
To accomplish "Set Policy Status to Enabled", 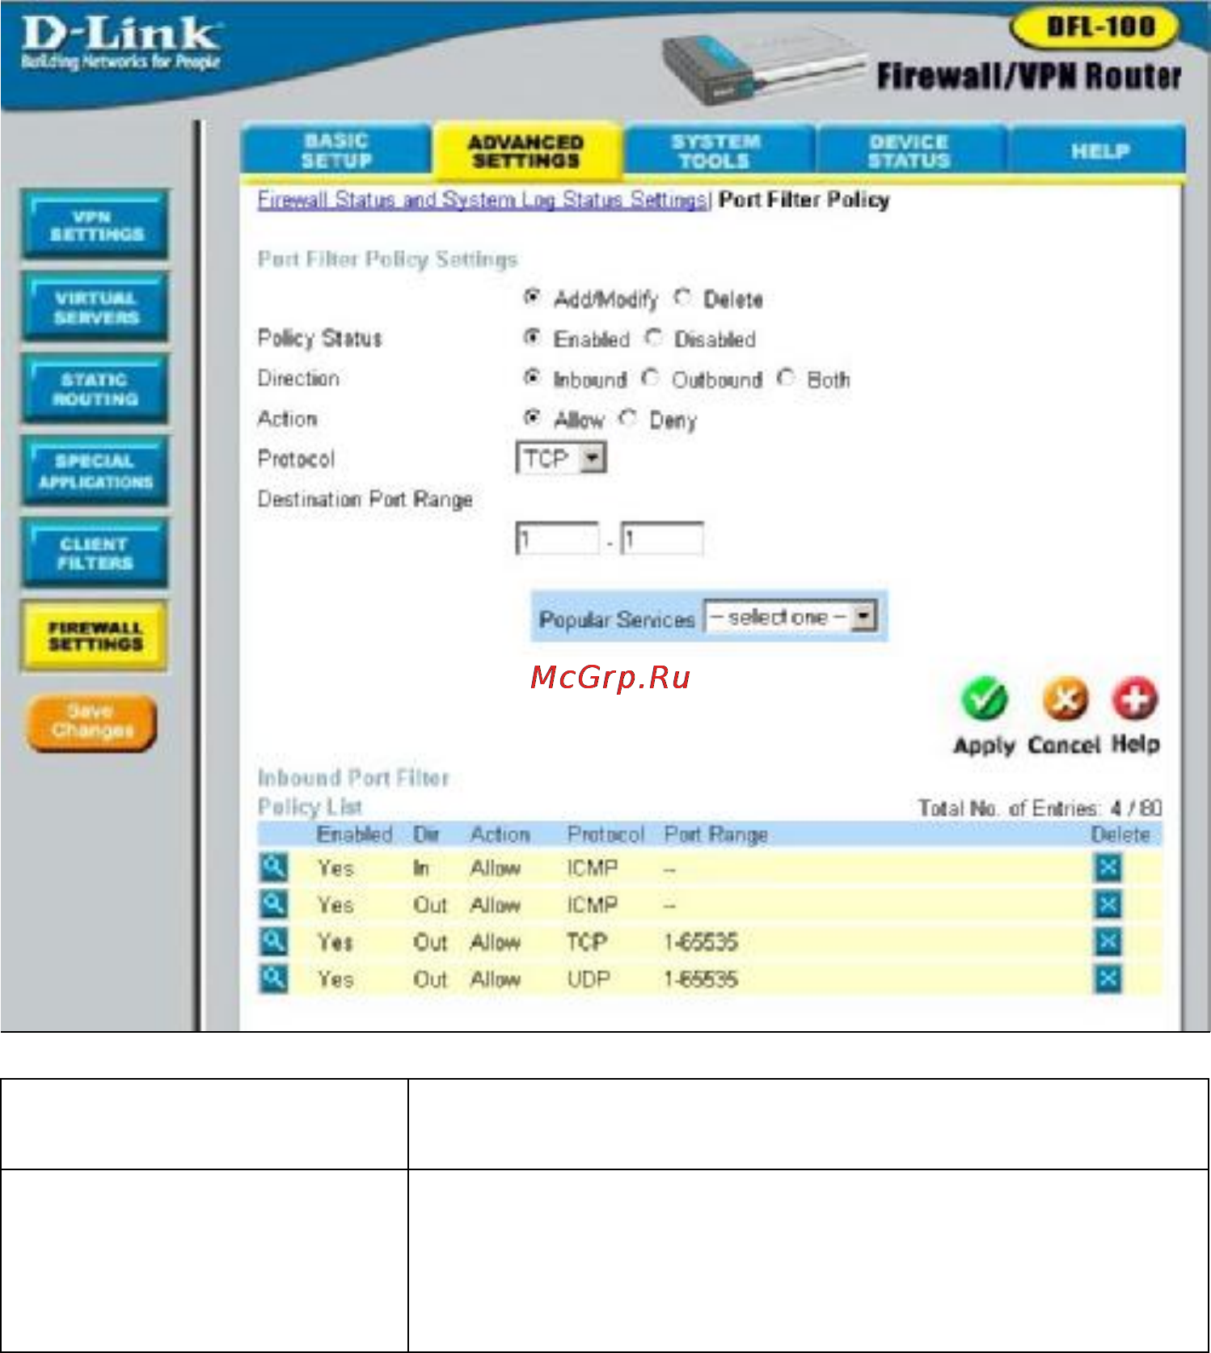I will coord(531,337).
